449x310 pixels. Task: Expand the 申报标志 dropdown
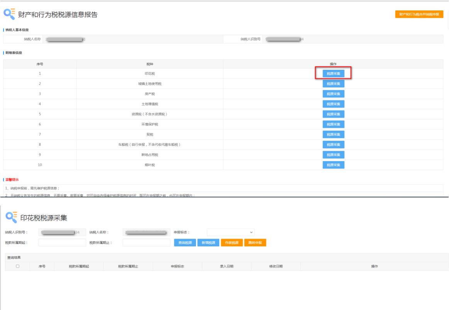coord(230,232)
